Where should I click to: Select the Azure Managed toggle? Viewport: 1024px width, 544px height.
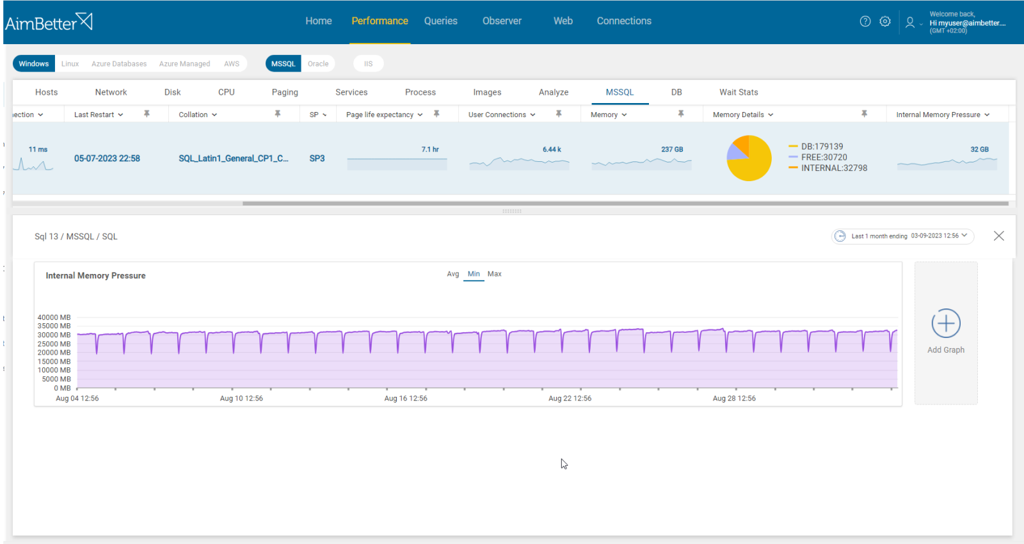pyautogui.click(x=184, y=63)
